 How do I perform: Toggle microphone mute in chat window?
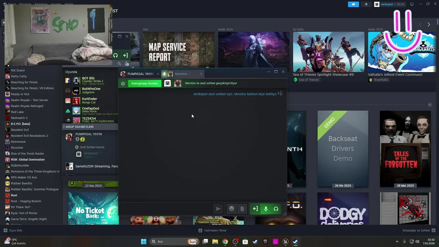click(265, 209)
